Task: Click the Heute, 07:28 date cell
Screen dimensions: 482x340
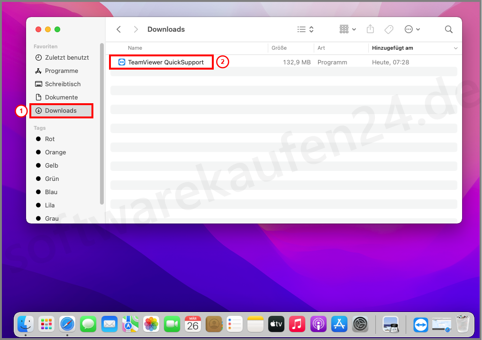Action: (x=391, y=63)
